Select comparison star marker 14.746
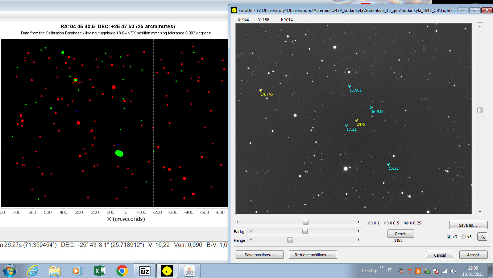This screenshot has width=493, height=278. [x=261, y=90]
